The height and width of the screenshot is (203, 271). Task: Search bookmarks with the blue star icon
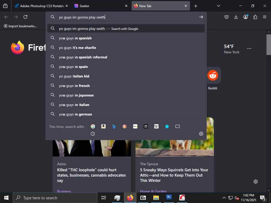tap(167, 126)
